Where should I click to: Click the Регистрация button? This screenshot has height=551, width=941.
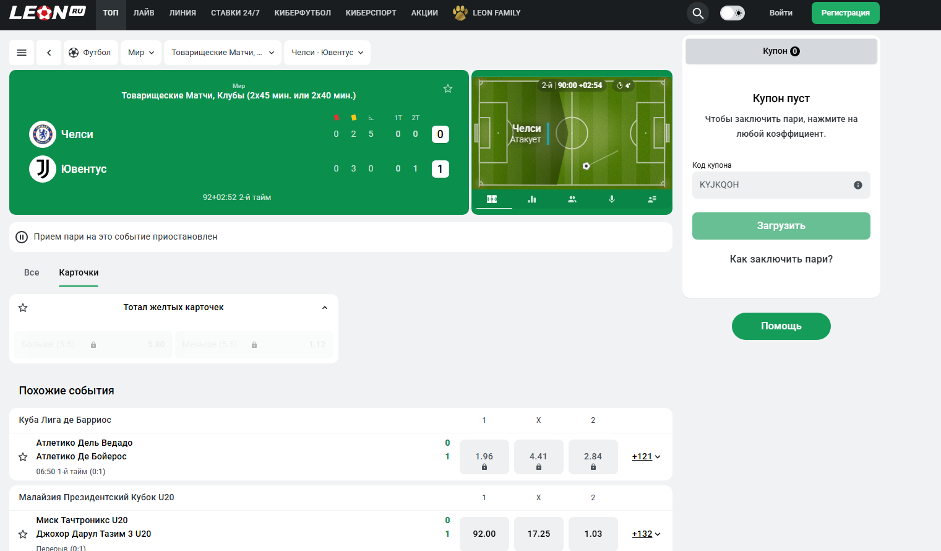tap(846, 13)
